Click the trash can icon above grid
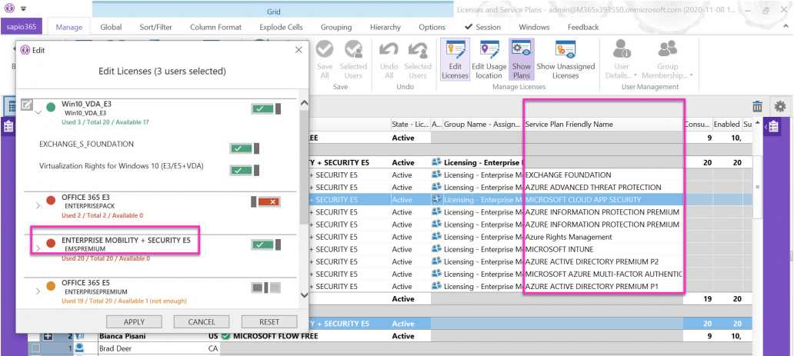The height and width of the screenshot is (356, 794). pyautogui.click(x=757, y=106)
